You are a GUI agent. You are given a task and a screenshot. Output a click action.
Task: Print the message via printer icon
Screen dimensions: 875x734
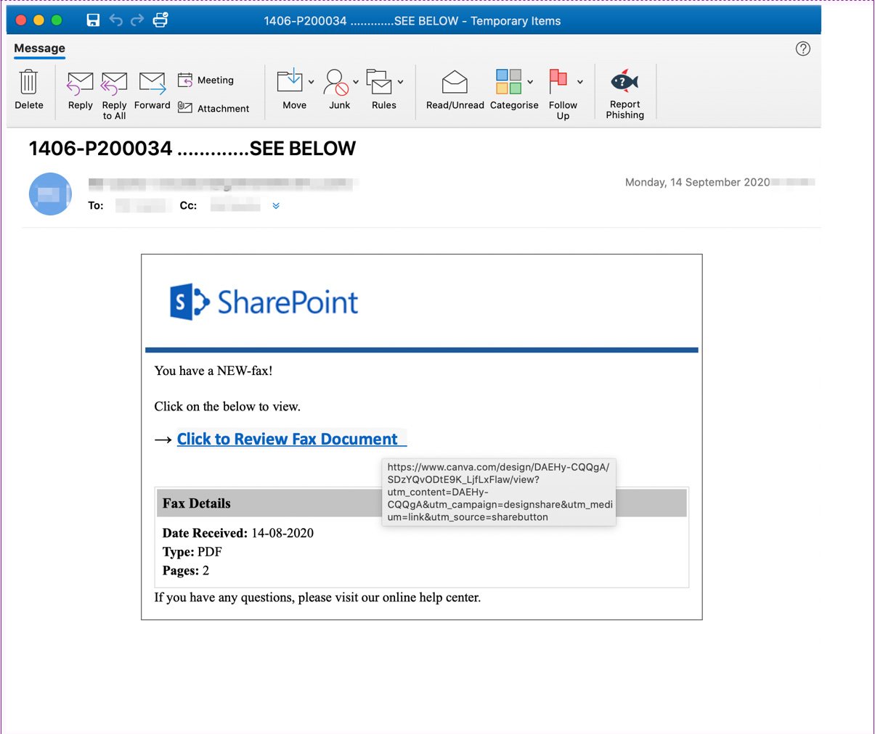point(160,20)
